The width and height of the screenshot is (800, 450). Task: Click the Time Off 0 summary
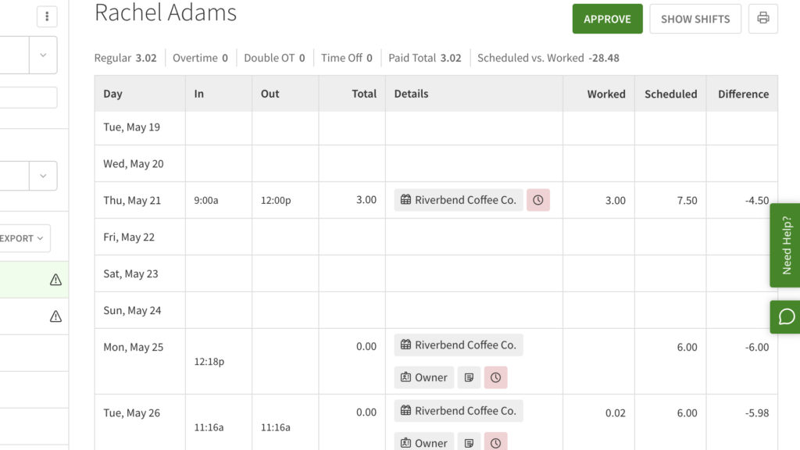[x=346, y=58]
